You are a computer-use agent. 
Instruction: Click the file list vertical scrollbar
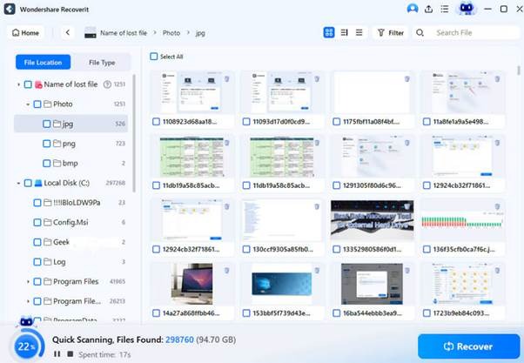click(518, 71)
